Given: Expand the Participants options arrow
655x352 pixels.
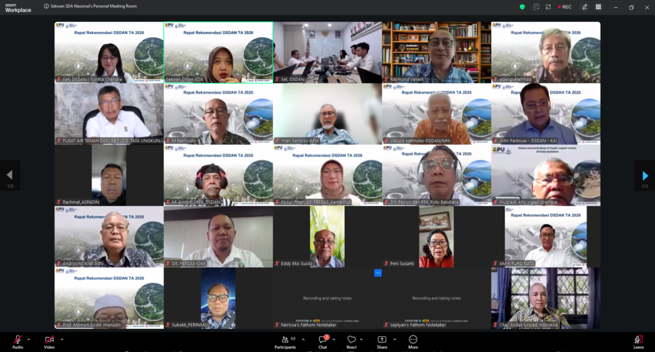Looking at the screenshot, I should coord(303,339).
